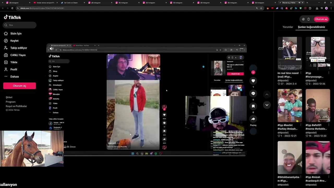Go to previous video with up chevron
The image size is (334, 188).
(x=267, y=95)
